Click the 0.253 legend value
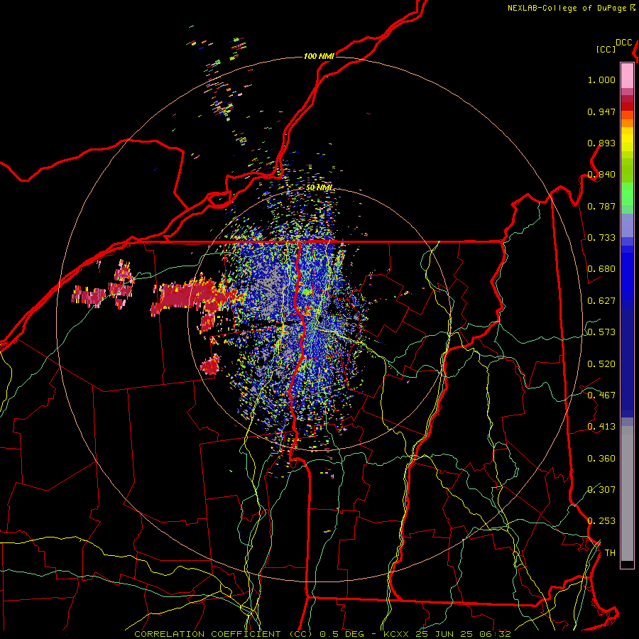 (x=601, y=521)
